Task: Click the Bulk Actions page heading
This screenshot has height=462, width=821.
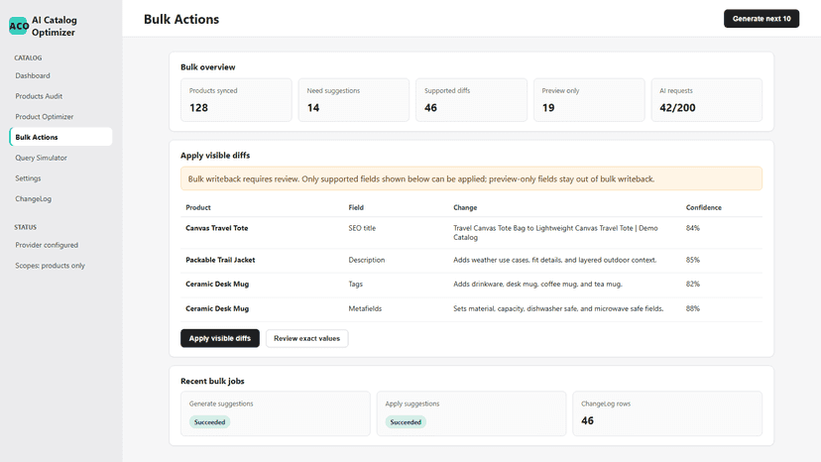Action: pos(181,19)
